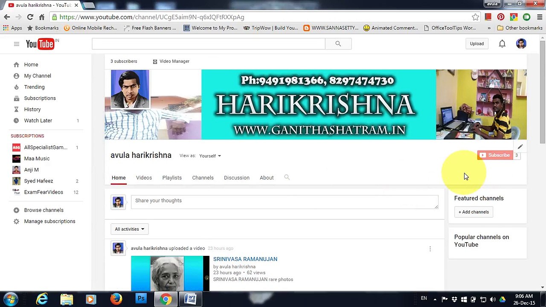The width and height of the screenshot is (546, 307).
Task: Open Maa Music subscription
Action: coord(37,159)
